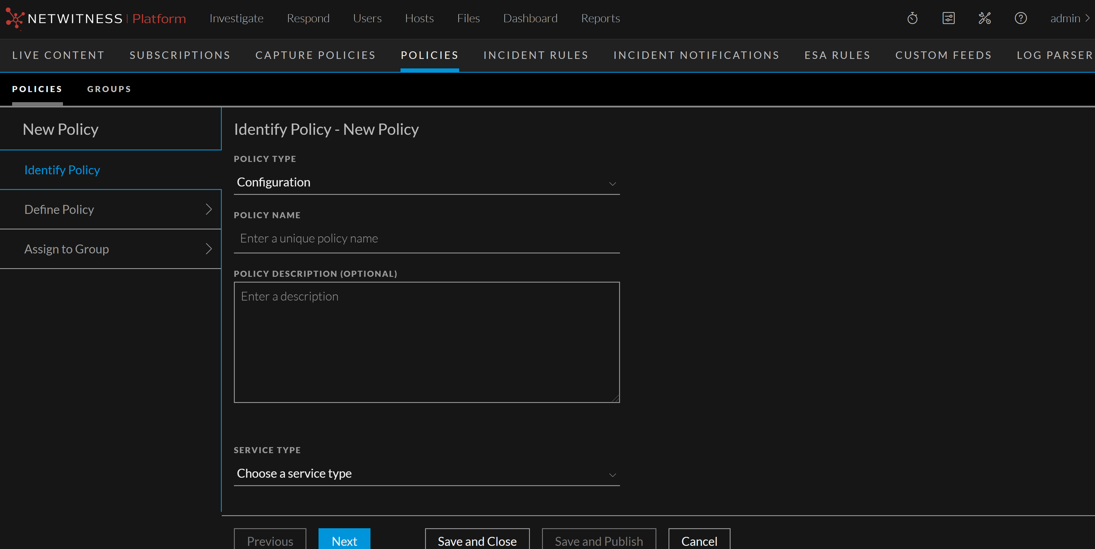Go to the ESA Rules tab
This screenshot has width=1095, height=549.
pyautogui.click(x=837, y=55)
